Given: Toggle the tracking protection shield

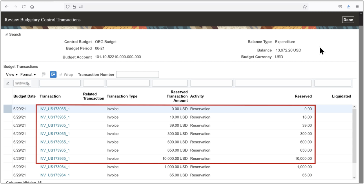Looking at the screenshot, I should point(67,6).
